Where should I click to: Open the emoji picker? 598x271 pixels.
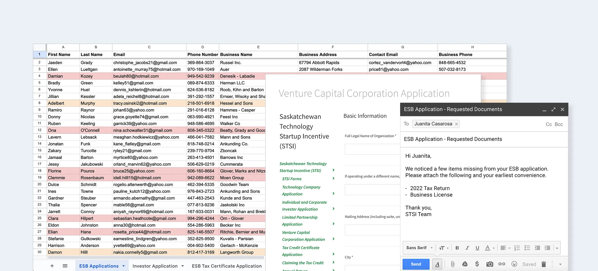[x=514, y=264]
